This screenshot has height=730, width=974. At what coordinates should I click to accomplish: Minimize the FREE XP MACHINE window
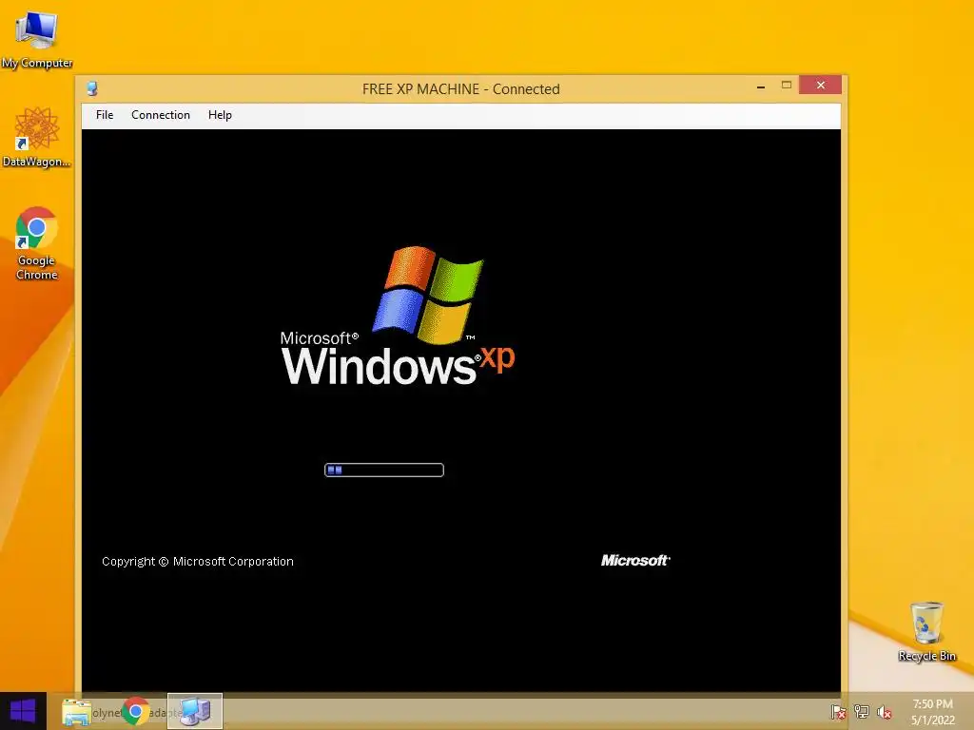(x=761, y=86)
